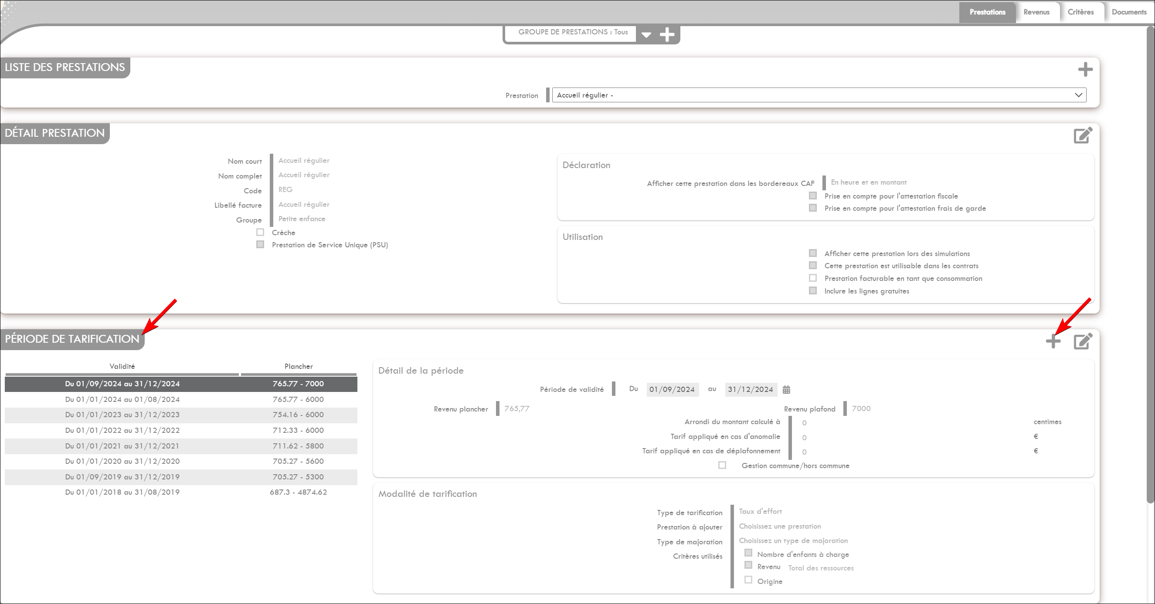This screenshot has height=604, width=1155.
Task: Toggle the Revenu criterion checkbox
Action: point(748,564)
